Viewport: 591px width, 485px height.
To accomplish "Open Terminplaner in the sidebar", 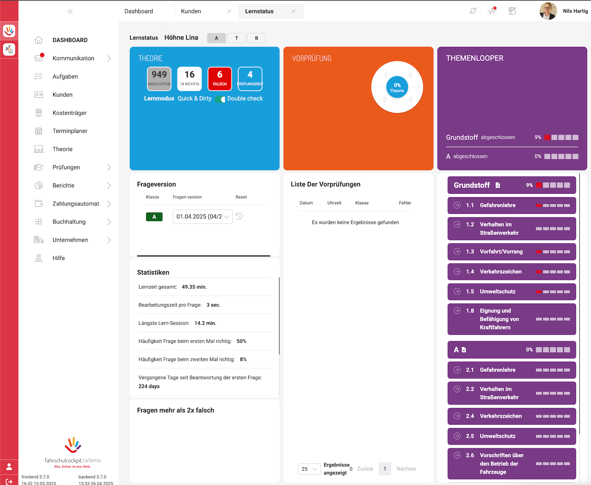I will [70, 131].
